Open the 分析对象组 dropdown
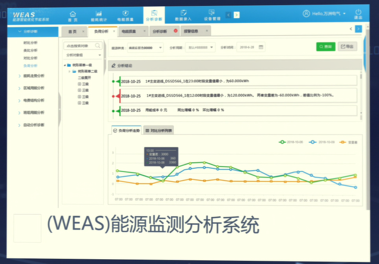The width and height of the screenshot is (379, 264). coord(83,55)
